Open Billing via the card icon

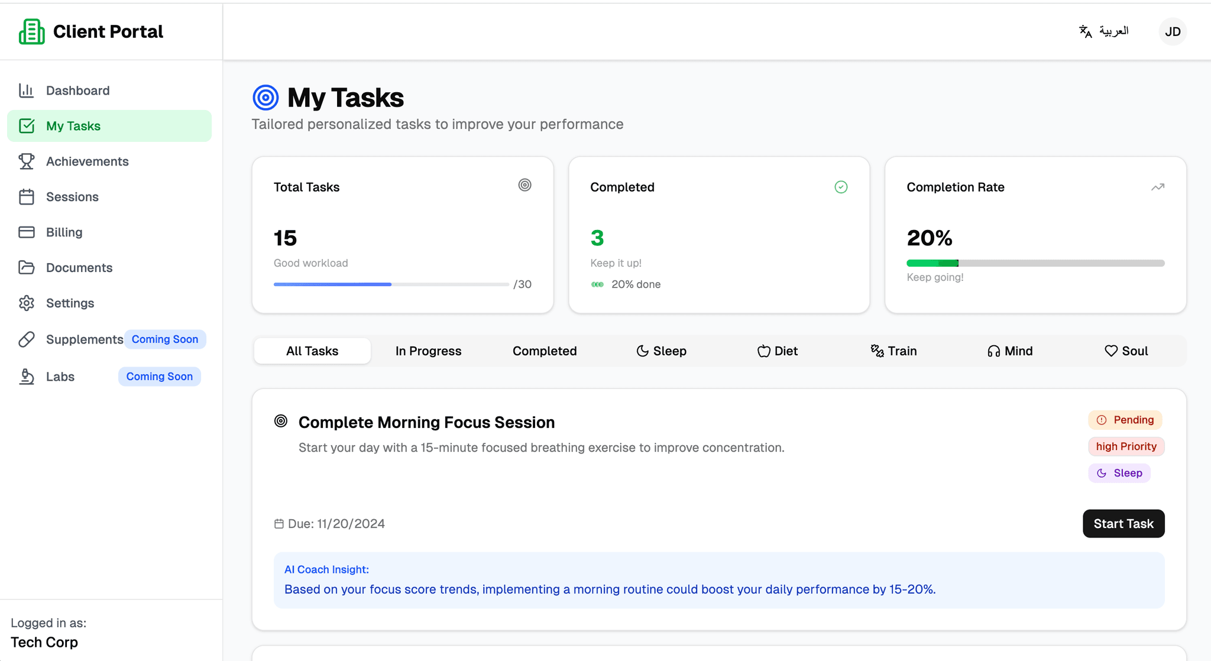coord(27,232)
